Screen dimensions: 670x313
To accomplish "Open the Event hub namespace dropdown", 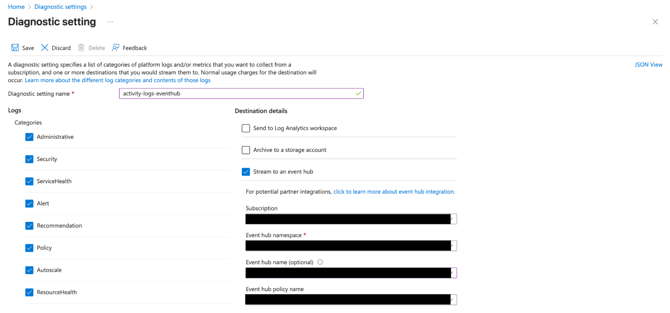I will click(351, 246).
